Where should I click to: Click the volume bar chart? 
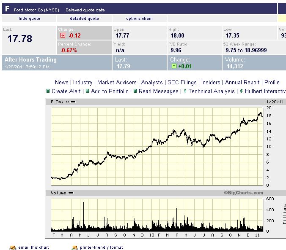click(157, 215)
